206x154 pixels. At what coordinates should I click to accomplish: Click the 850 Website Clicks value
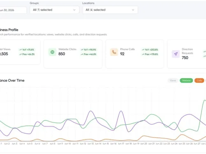point(62,54)
